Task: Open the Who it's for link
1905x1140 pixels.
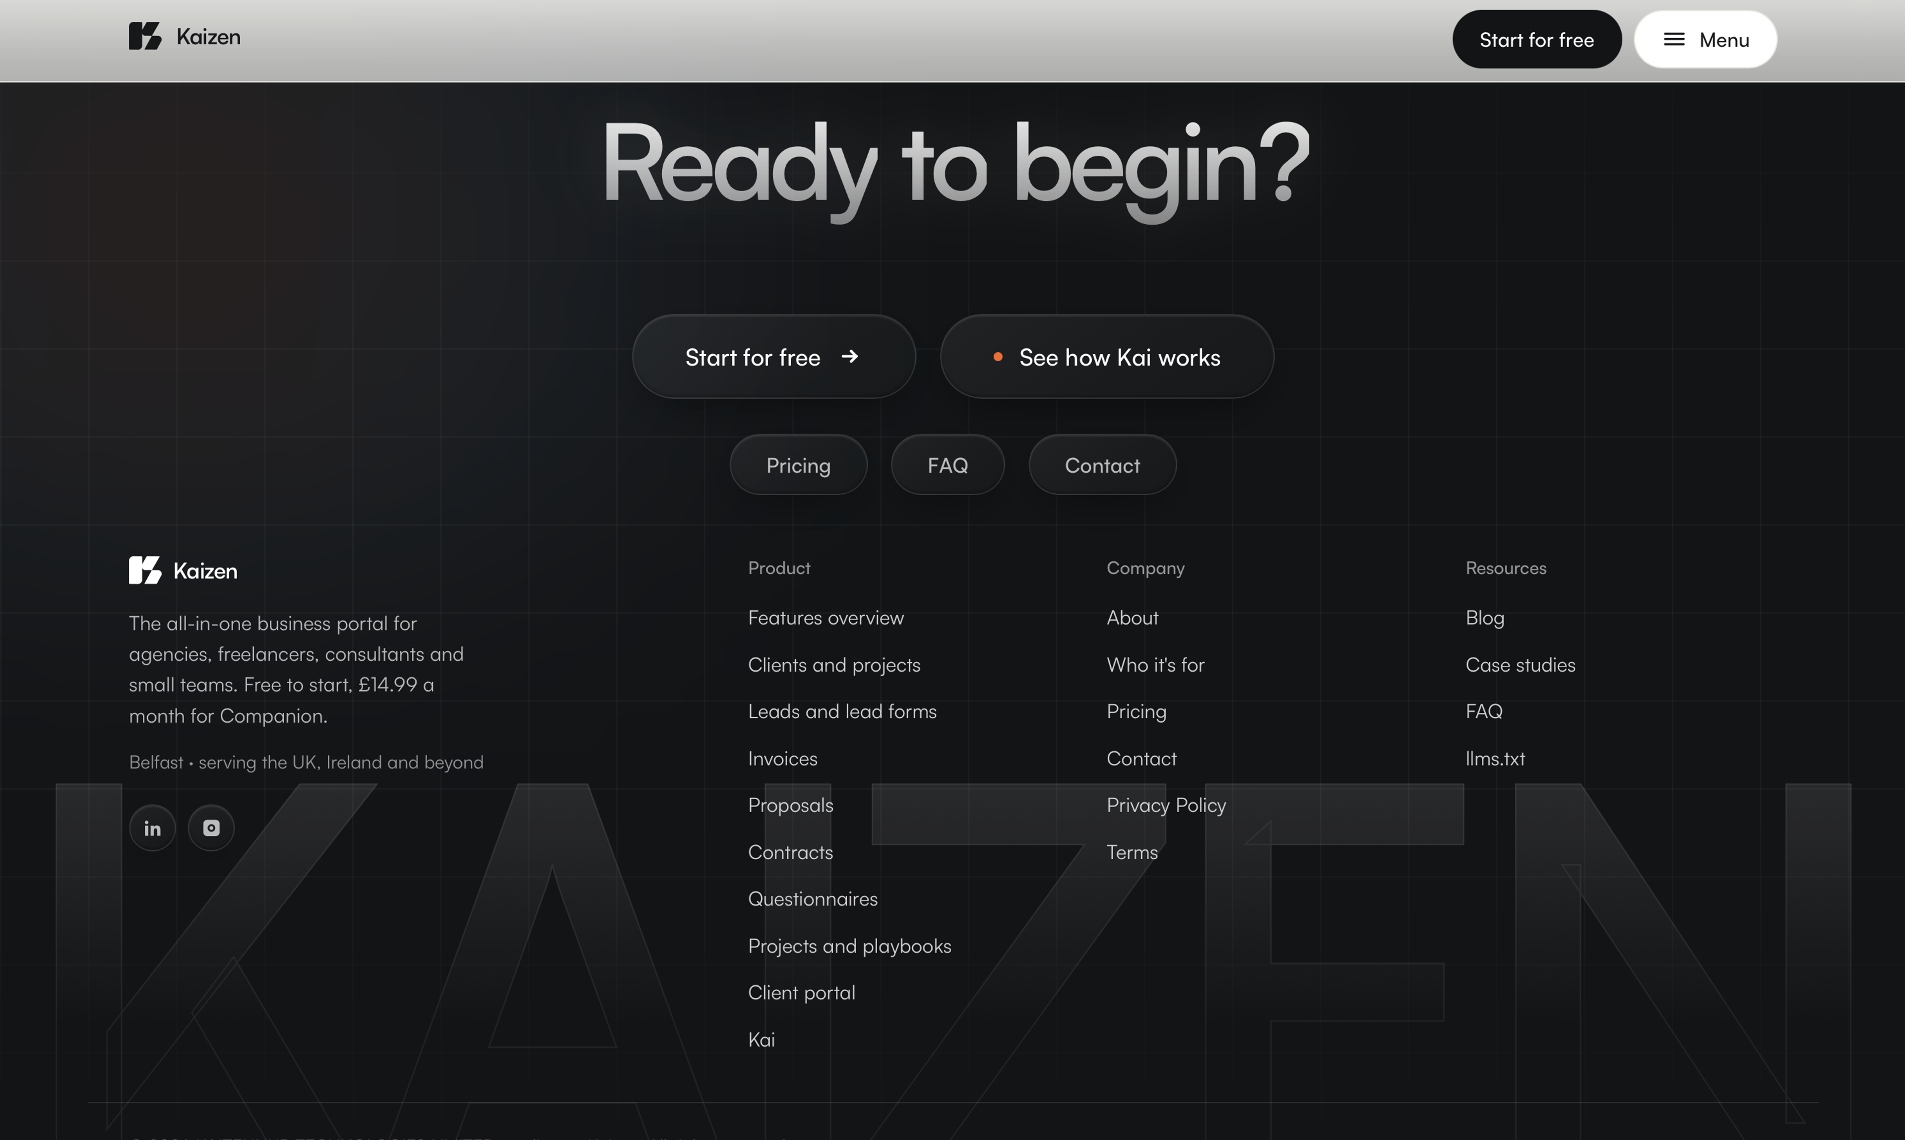Action: [x=1155, y=664]
